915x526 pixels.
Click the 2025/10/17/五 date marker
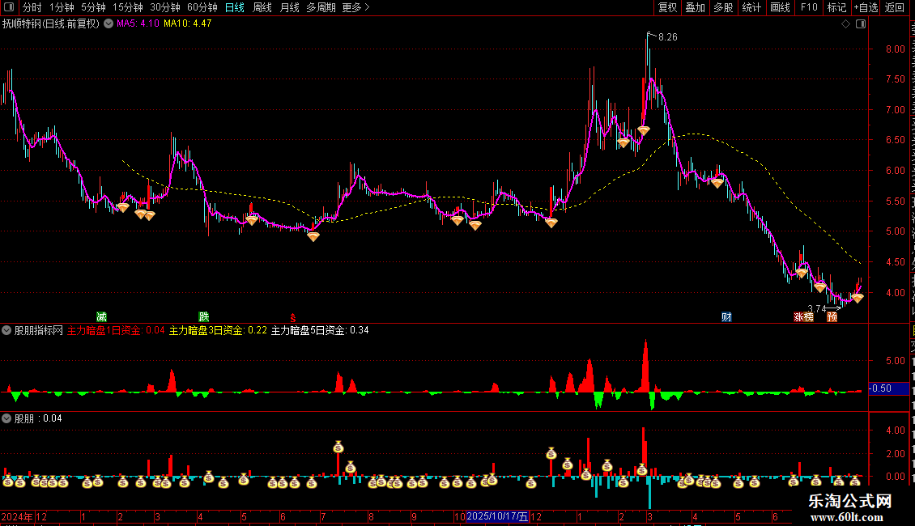pos(497,516)
